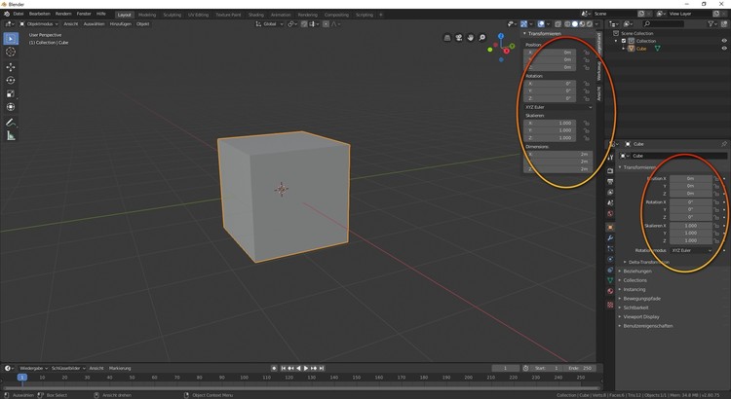
Task: Select the 3D Cursor tool
Action: 11,52
